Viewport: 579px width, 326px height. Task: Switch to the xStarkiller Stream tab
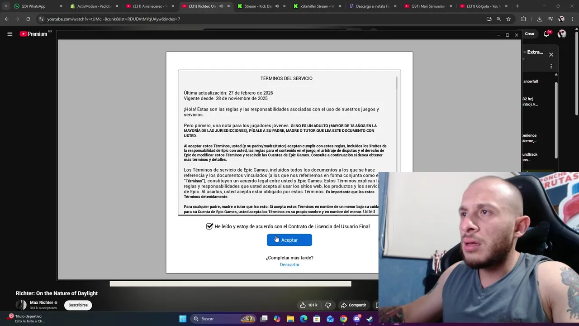[317, 6]
